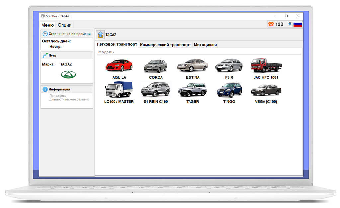Click the orange phone voltage icon
340x208 pixels.
pos(271,24)
